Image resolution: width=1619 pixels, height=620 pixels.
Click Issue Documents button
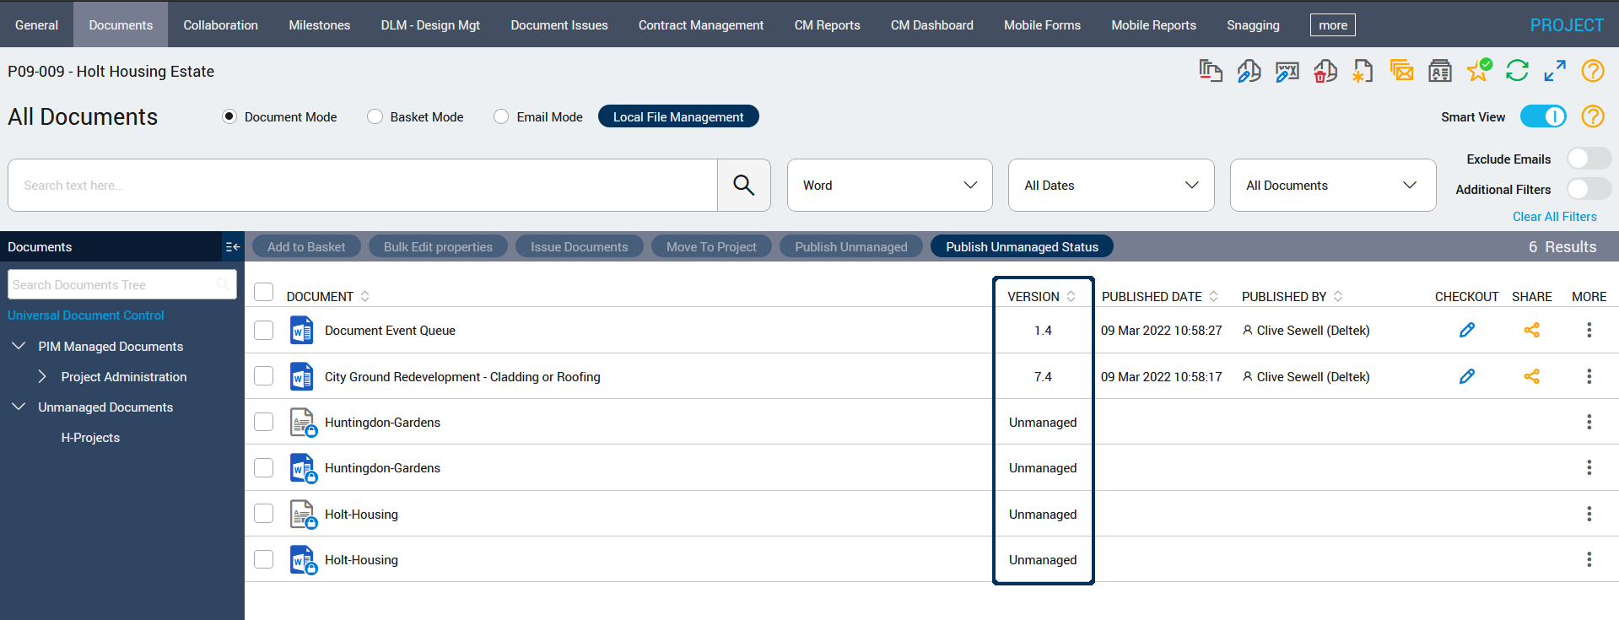tap(579, 246)
